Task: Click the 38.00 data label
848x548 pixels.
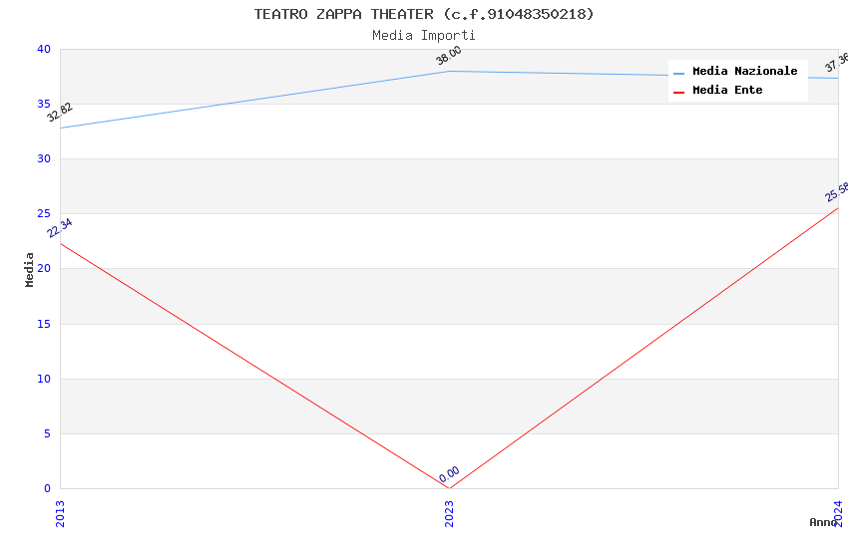Action: [x=449, y=56]
